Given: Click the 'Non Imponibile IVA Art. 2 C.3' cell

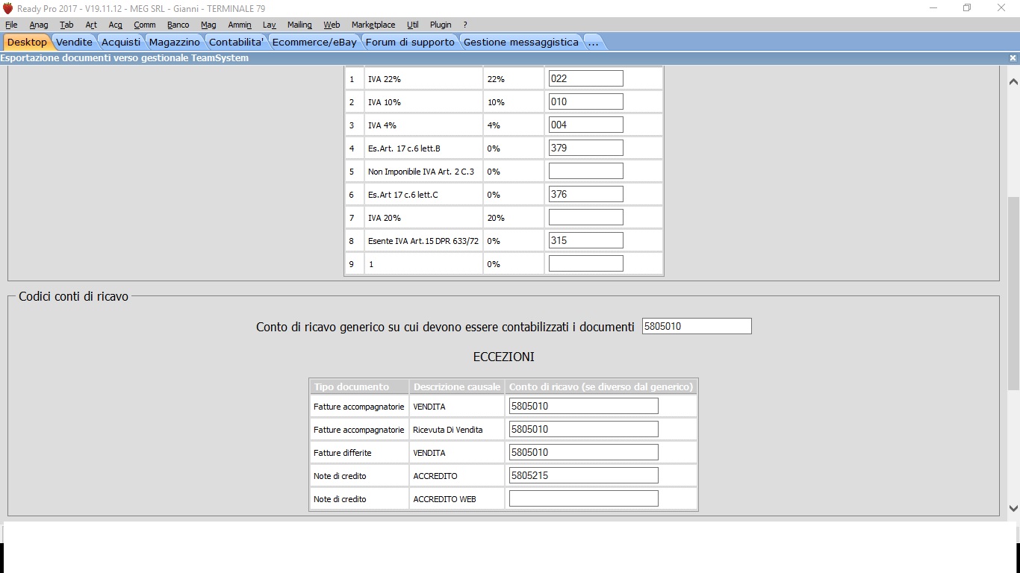Looking at the screenshot, I should click(x=423, y=172).
